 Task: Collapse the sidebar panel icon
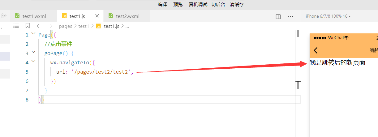[x=4, y=16]
